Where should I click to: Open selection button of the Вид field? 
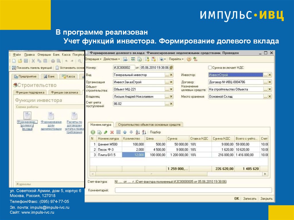[x=167, y=75]
